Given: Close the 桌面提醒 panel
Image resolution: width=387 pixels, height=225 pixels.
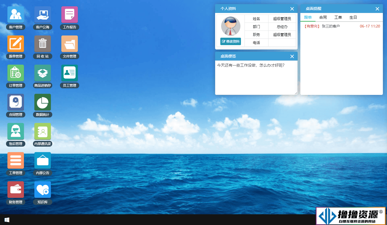Looking at the screenshot, I should tap(377, 9).
